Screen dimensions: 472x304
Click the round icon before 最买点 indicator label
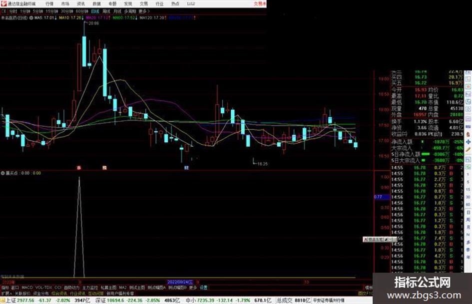pyautogui.click(x=2, y=173)
